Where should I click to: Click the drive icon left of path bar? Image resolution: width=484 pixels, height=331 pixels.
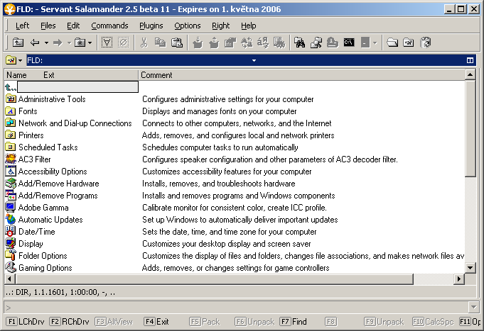(11, 60)
